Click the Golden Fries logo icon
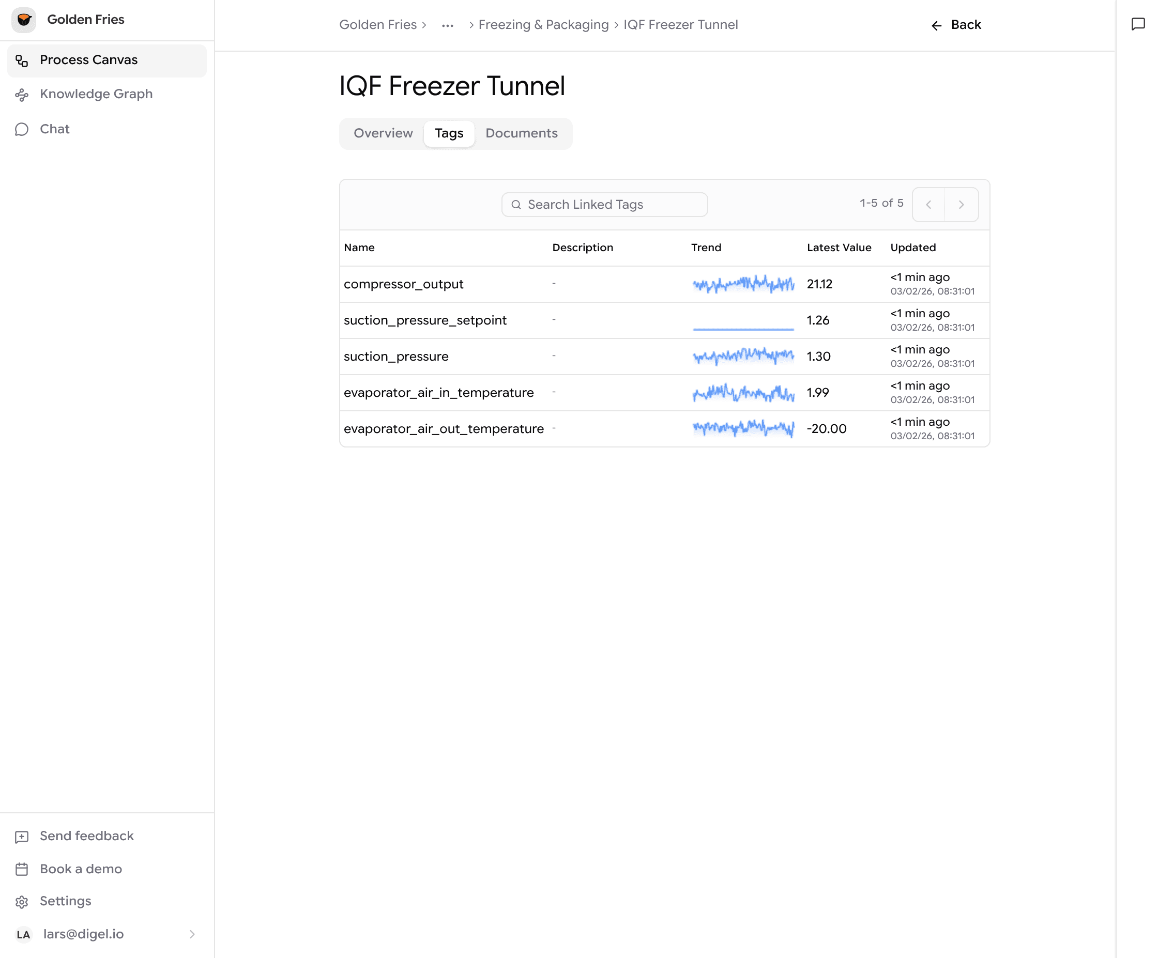1158x958 pixels. tap(24, 20)
